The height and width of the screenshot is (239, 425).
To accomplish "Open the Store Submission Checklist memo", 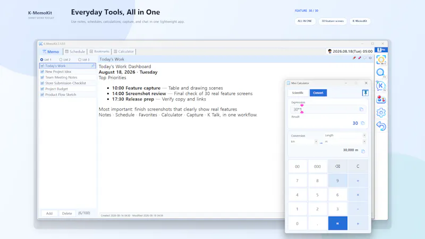I will (67, 83).
